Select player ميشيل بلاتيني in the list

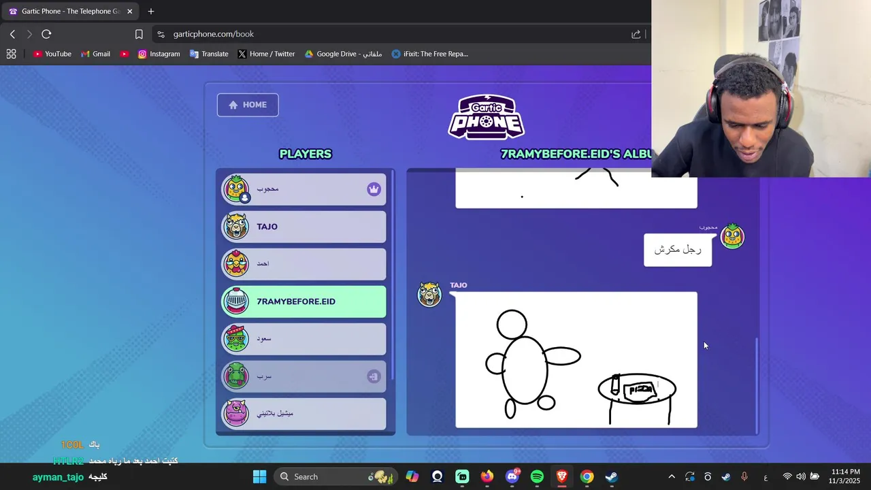[303, 413]
